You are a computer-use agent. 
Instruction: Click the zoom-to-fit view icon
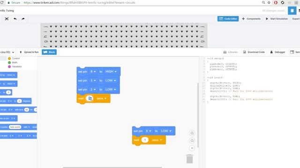(x=7, y=19)
